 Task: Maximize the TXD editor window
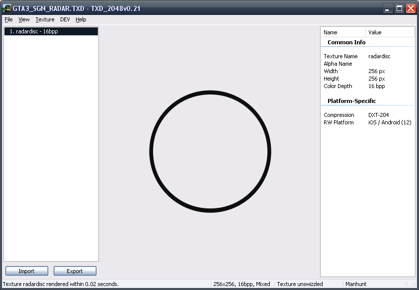click(x=400, y=8)
